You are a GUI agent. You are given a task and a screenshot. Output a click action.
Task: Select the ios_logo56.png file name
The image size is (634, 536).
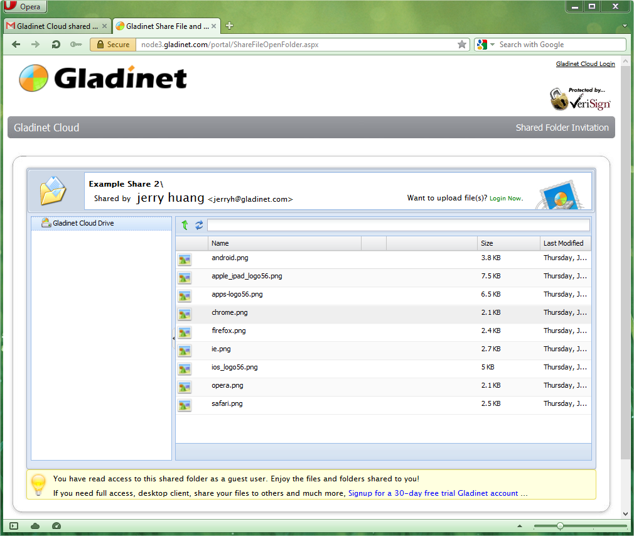pyautogui.click(x=235, y=367)
